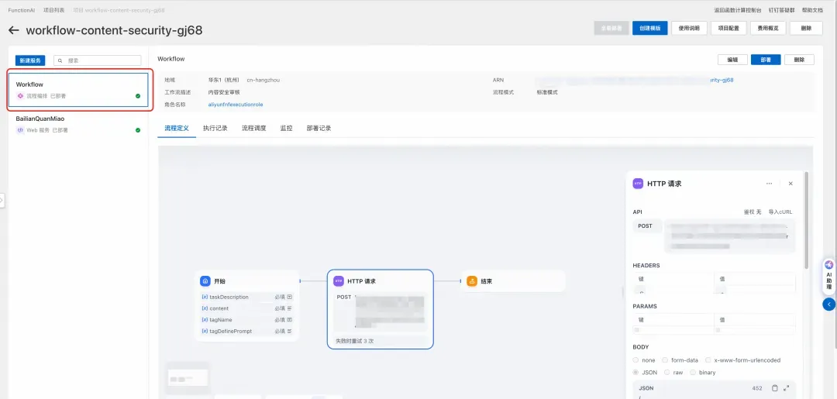Click the type icon at the end of the content row
The image size is (837, 399).
pos(290,308)
